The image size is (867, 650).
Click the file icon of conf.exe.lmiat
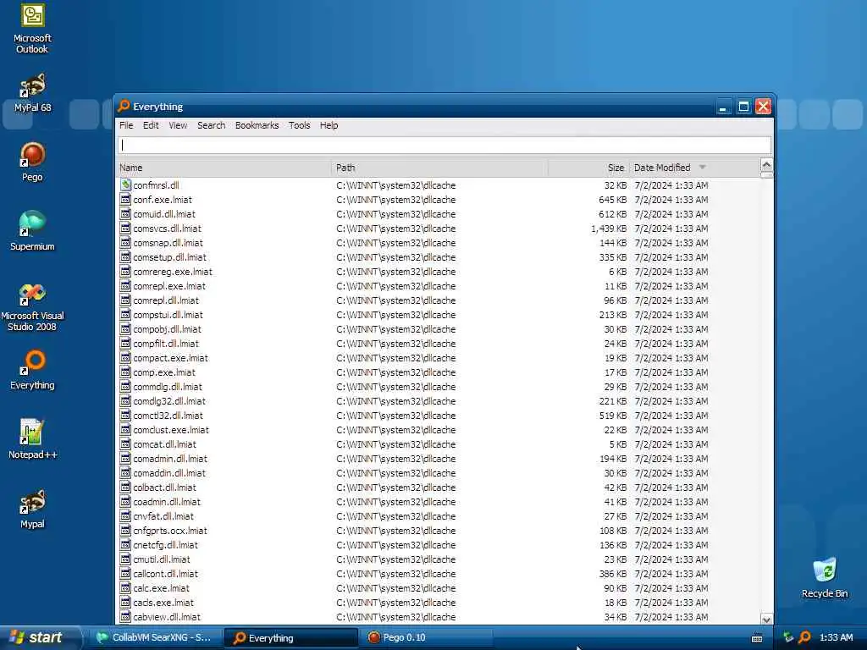tap(125, 200)
